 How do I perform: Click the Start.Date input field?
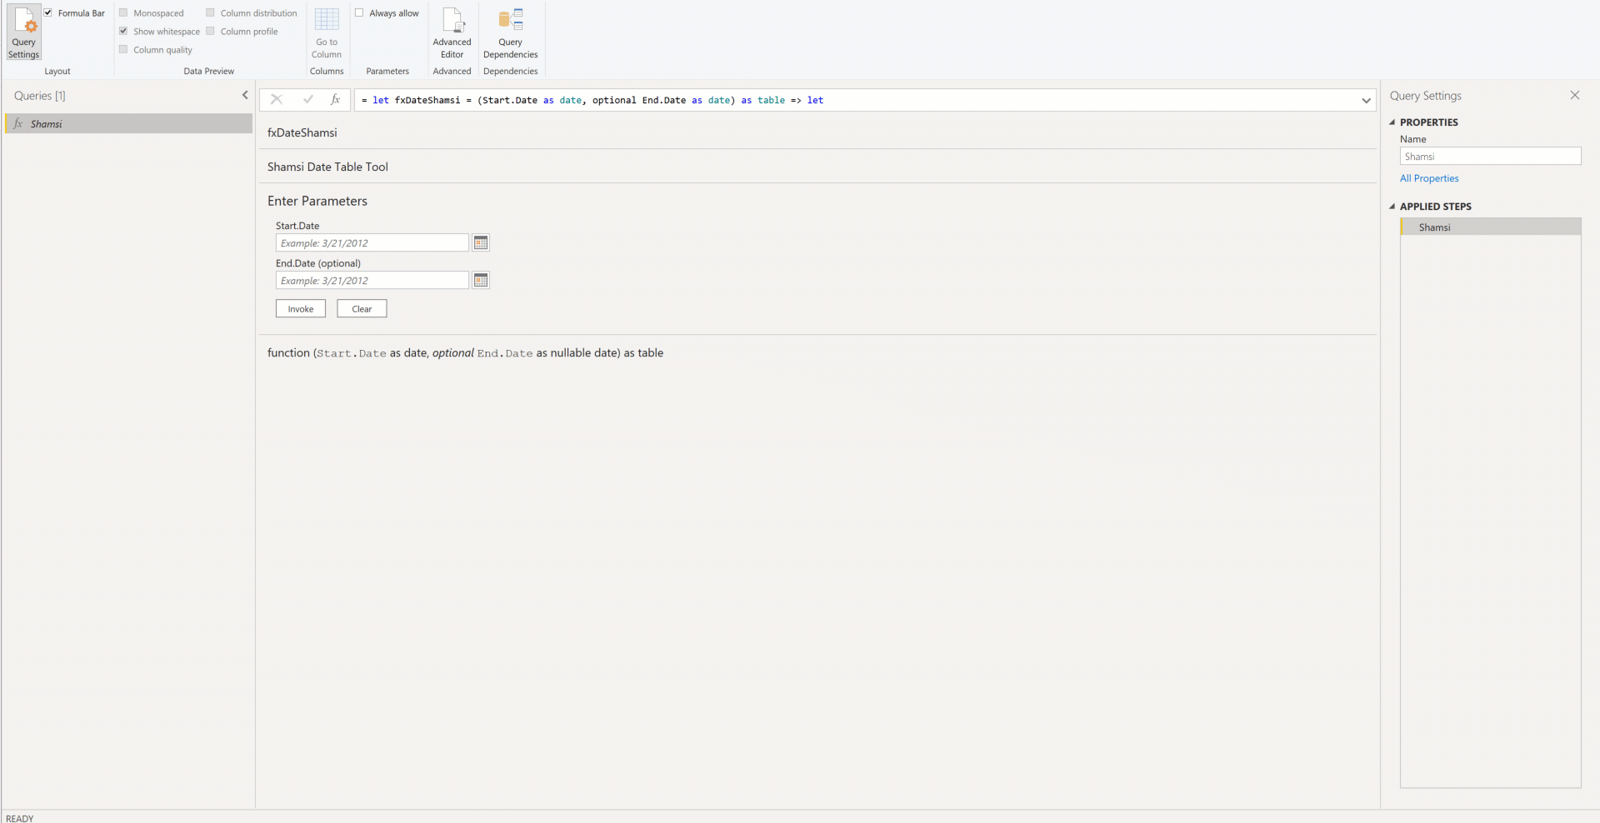(372, 242)
